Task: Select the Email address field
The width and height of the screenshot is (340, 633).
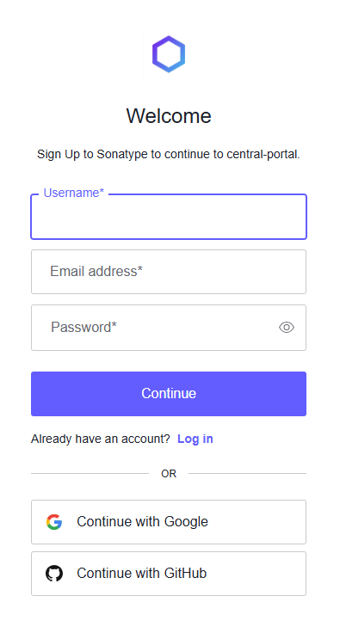Action: [169, 272]
